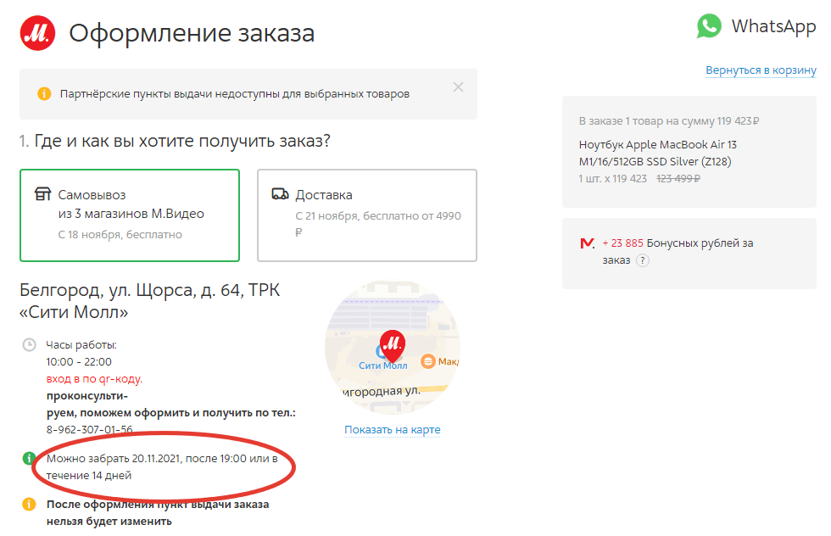Click the circular map thumbnail of Сити Молл

(x=392, y=348)
